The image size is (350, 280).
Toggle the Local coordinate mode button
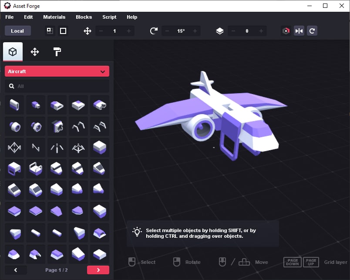click(x=18, y=31)
